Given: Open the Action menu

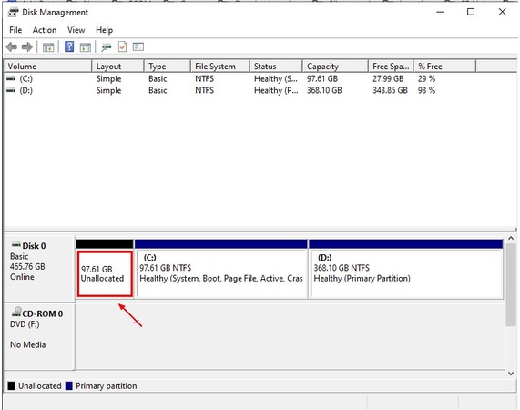Looking at the screenshot, I should coord(45,30).
